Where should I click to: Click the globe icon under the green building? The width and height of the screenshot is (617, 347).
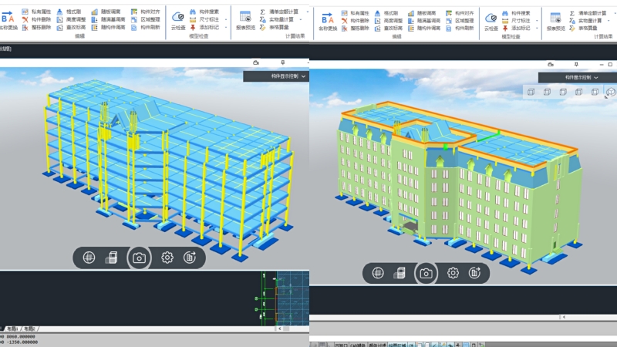[x=378, y=273]
